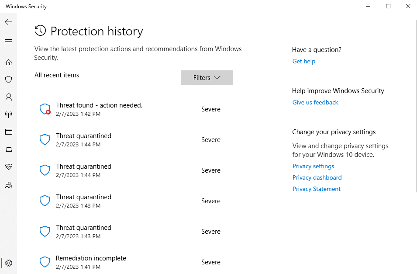Viewport: 417px width, 274px height.
Task: Click the Give us feedback link
Action: point(315,102)
